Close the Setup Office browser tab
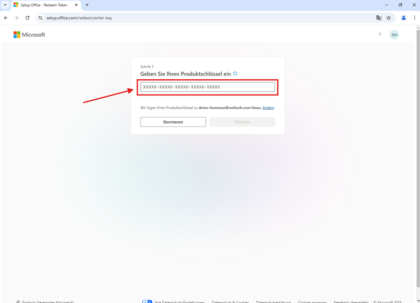Viewport: 420px width, 303px height. point(76,5)
